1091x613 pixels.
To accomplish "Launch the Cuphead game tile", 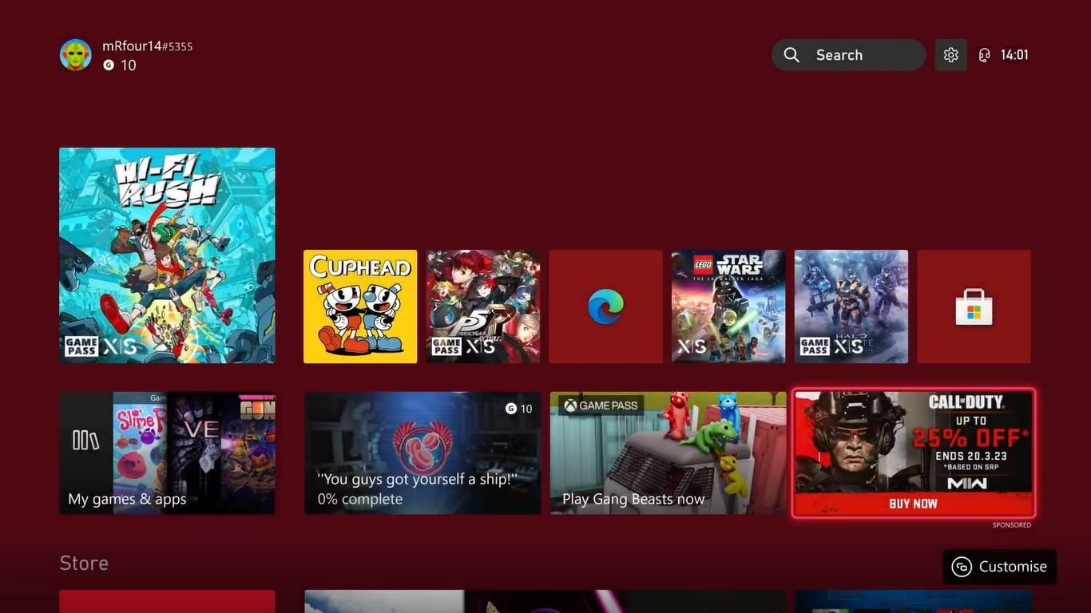I will 360,306.
